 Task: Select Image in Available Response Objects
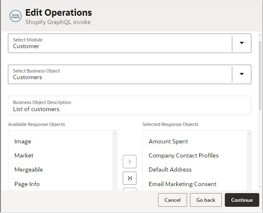coord(23,141)
